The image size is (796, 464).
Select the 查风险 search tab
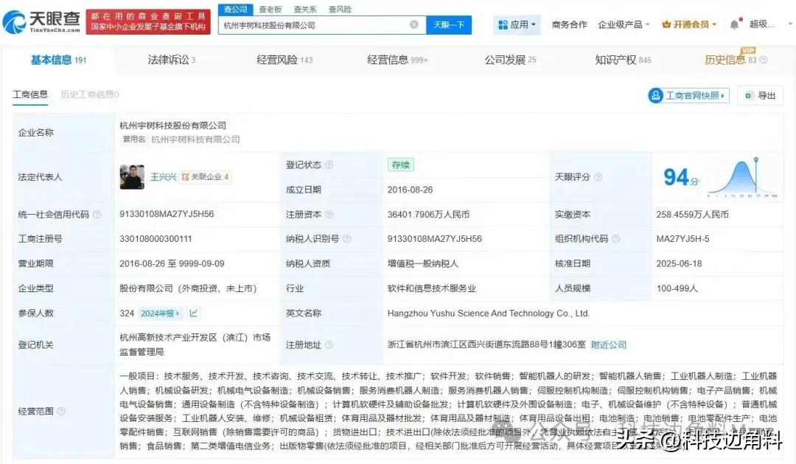tap(340, 9)
